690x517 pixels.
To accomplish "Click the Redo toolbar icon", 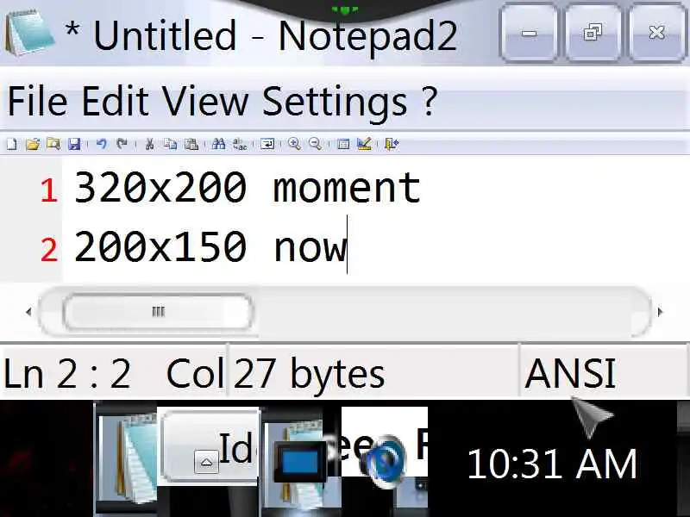I will tap(122, 144).
